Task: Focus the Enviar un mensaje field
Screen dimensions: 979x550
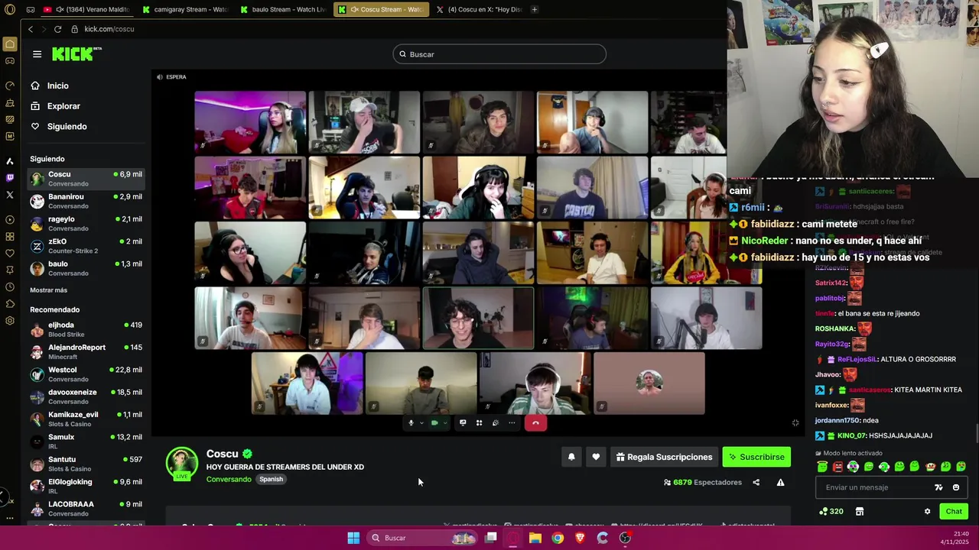Action: pos(892,487)
